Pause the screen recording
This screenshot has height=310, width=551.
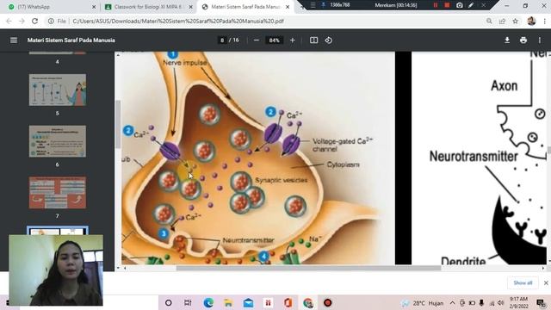coord(436,5)
